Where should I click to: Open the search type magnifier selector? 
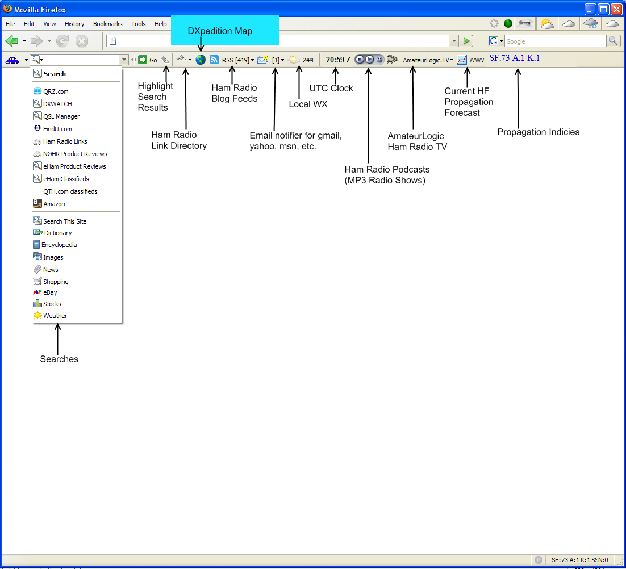(x=37, y=60)
